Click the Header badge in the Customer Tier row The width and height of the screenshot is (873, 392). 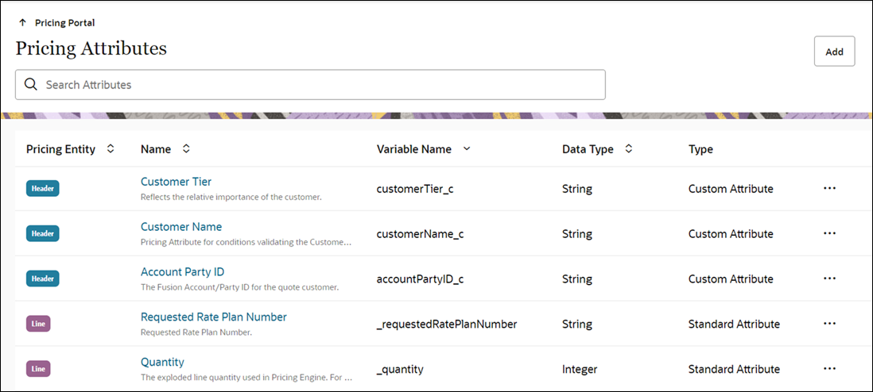tap(42, 189)
